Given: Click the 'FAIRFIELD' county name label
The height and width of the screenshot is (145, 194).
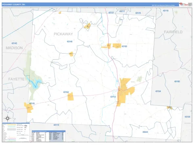Looking at the screenshot, I should coord(173,32).
